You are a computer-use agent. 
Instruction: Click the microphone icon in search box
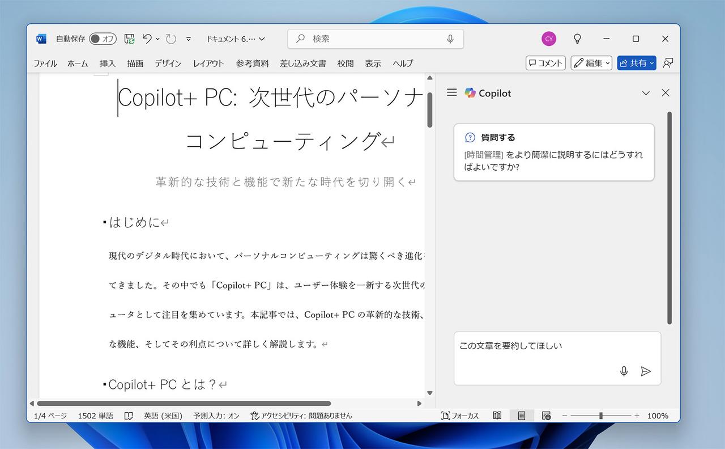click(450, 39)
